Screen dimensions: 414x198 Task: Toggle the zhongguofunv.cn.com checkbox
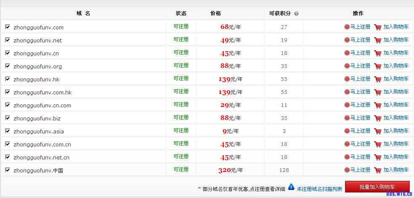coord(8,105)
